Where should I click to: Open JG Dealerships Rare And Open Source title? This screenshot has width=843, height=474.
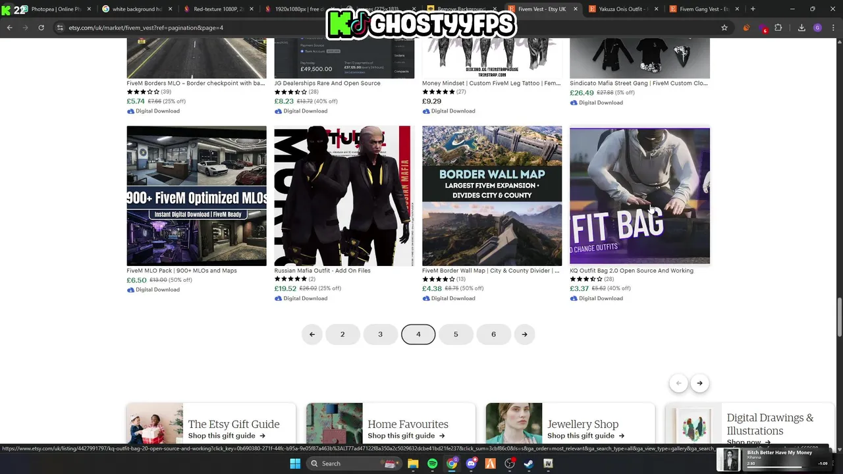pyautogui.click(x=327, y=84)
